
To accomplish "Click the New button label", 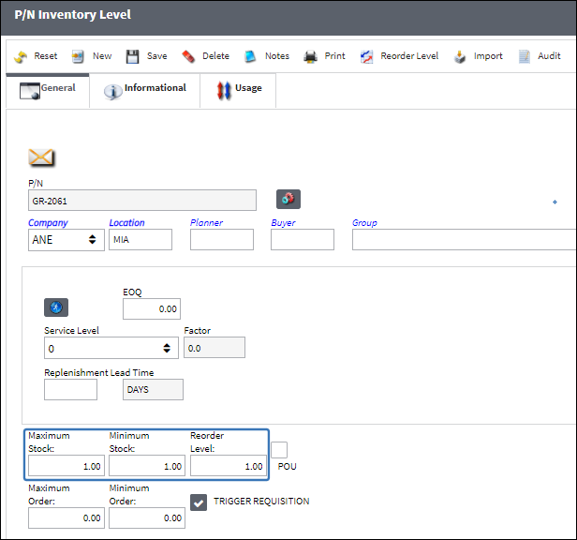I will pyautogui.click(x=102, y=56).
